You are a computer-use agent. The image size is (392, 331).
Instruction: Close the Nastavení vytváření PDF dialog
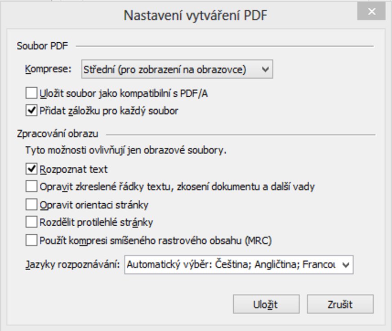coord(371,12)
